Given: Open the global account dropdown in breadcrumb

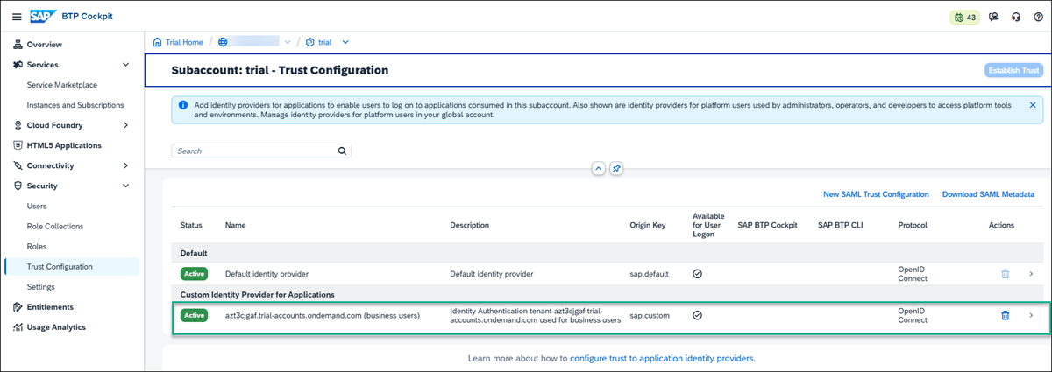Looking at the screenshot, I should click(288, 42).
